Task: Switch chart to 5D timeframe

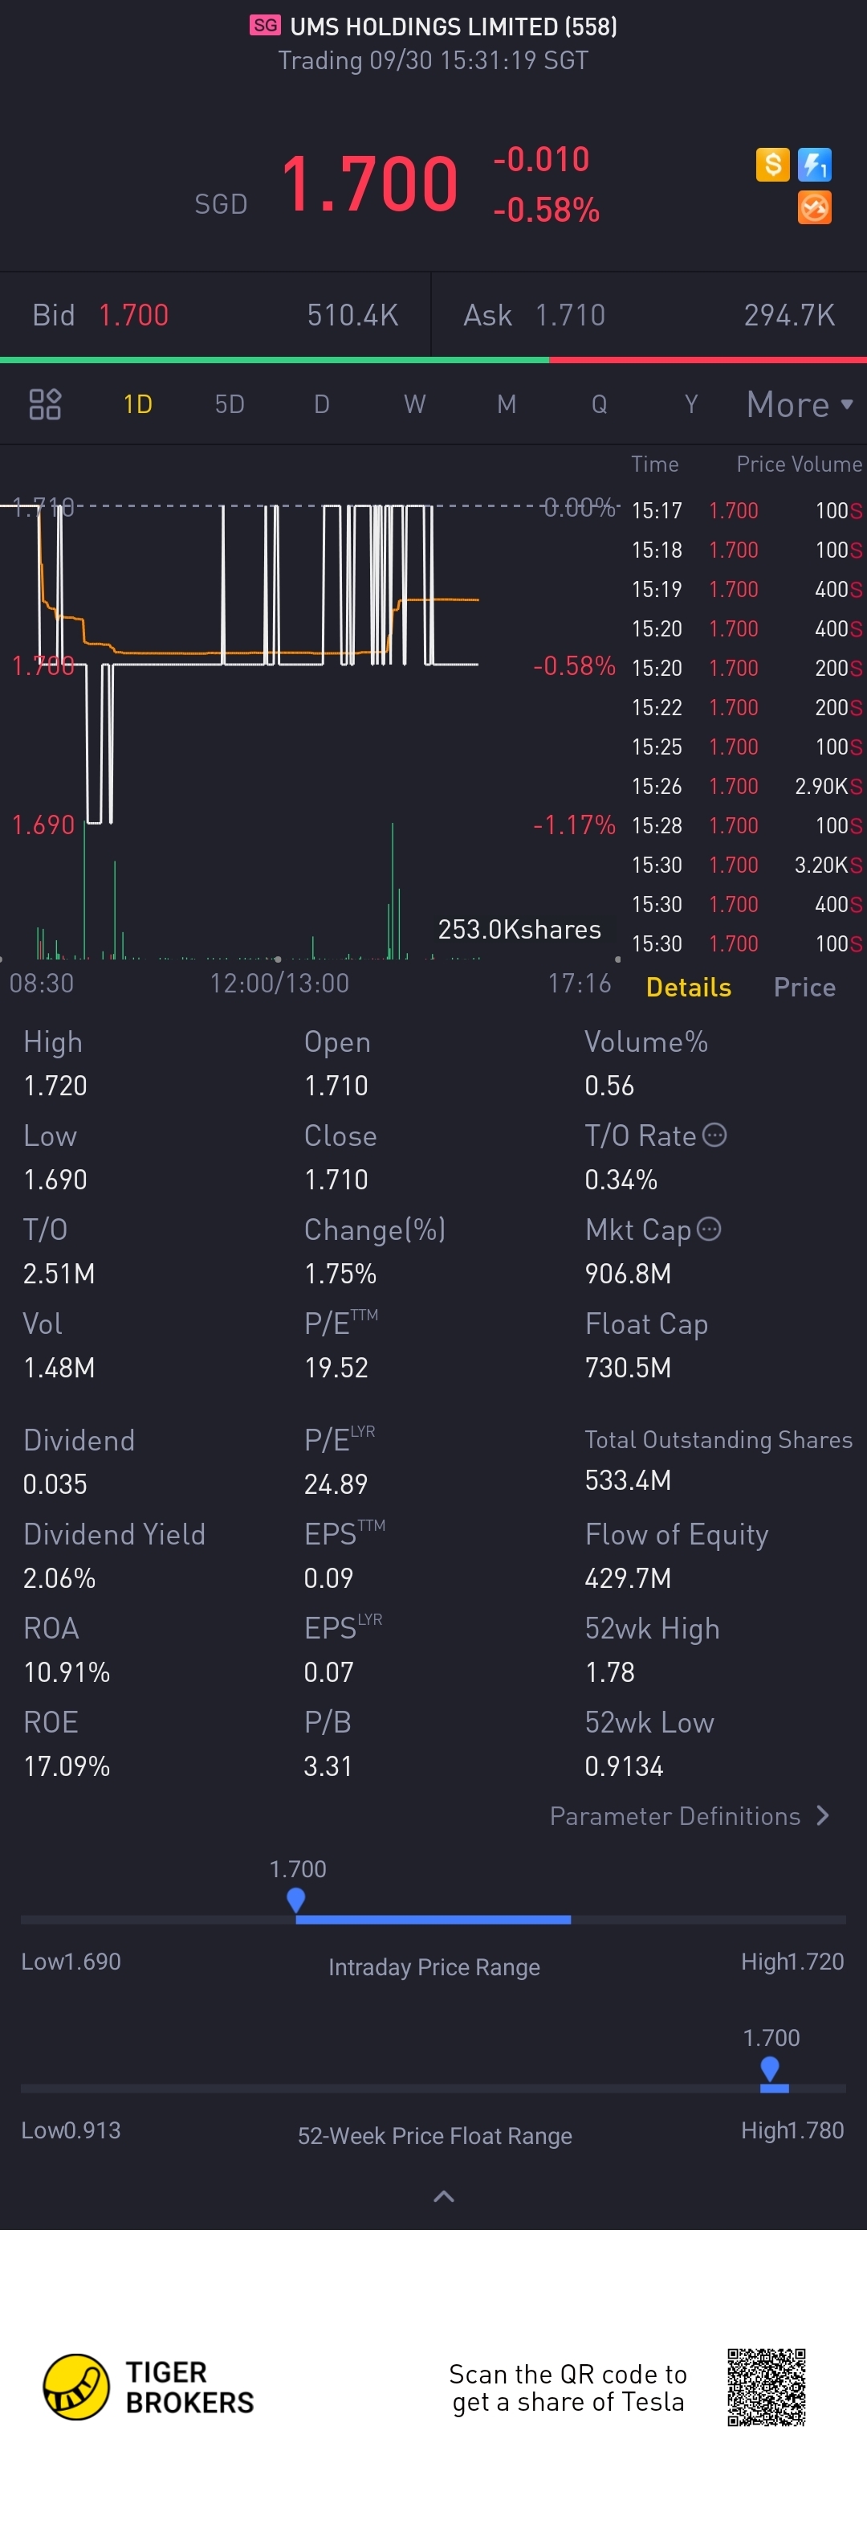Action: point(229,404)
